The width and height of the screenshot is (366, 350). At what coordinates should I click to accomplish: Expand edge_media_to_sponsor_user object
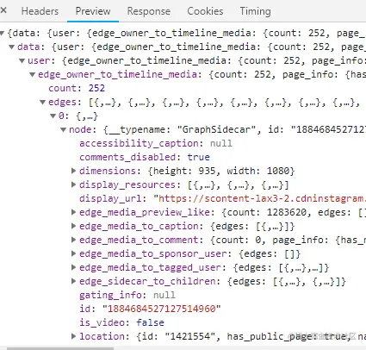pyautogui.click(x=74, y=253)
